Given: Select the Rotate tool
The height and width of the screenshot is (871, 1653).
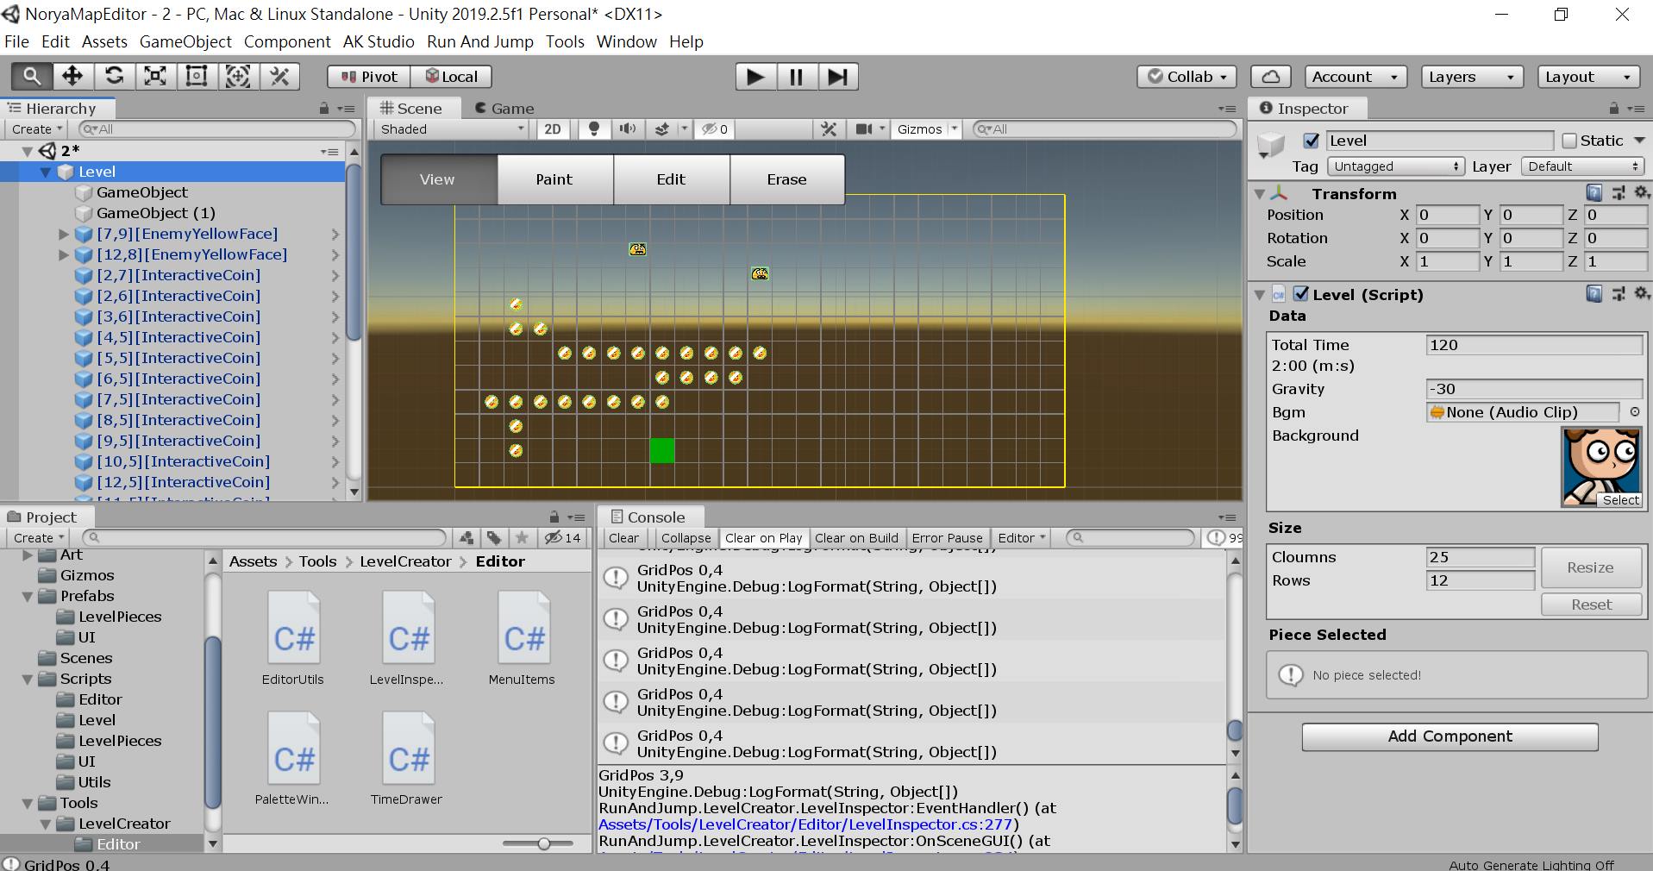Looking at the screenshot, I should 114,76.
